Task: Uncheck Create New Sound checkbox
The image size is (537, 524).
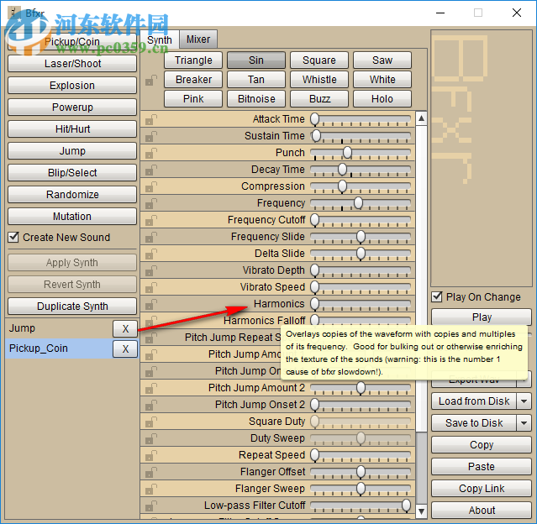Action: point(13,237)
